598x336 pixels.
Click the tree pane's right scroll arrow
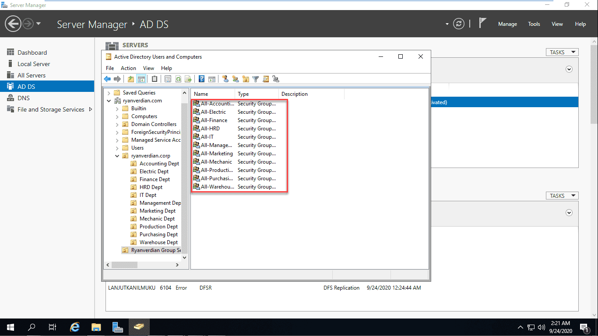click(x=177, y=265)
